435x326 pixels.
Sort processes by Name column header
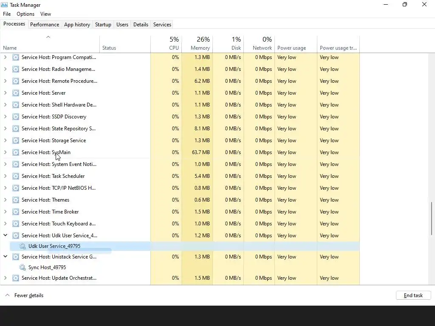[50, 44]
